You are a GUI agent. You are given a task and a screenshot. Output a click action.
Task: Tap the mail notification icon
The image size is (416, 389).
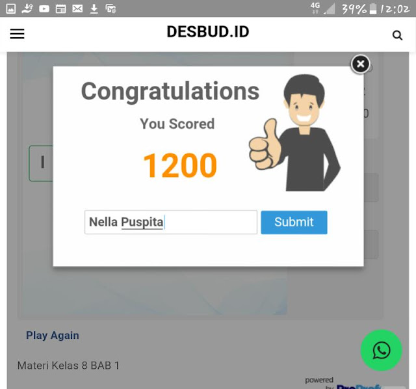pyautogui.click(x=77, y=9)
